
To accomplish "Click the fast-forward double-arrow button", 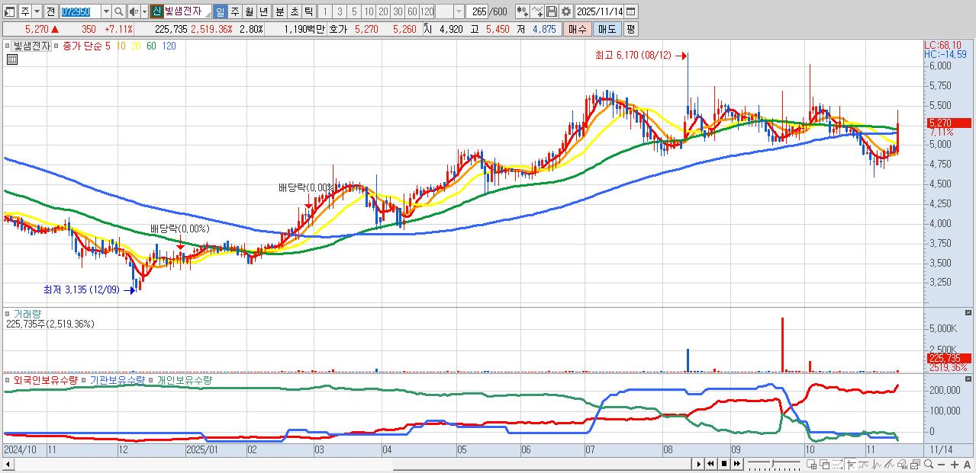I will point(736,464).
